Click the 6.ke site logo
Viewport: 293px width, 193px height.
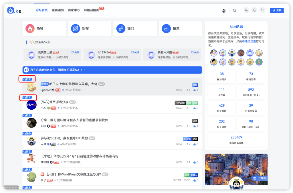pyautogui.click(x=13, y=10)
